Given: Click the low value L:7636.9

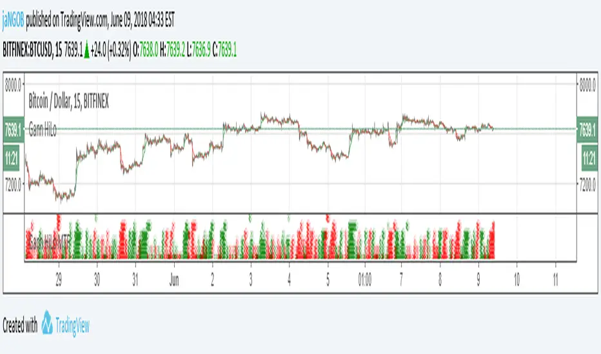Looking at the screenshot, I should (x=199, y=50).
